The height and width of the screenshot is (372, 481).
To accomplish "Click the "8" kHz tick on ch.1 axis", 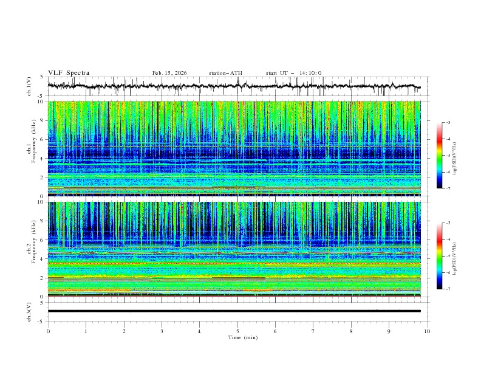I will tap(43, 120).
